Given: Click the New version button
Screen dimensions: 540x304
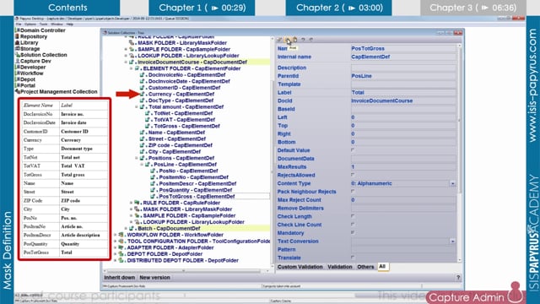Looking at the screenshot, I should point(154,278).
